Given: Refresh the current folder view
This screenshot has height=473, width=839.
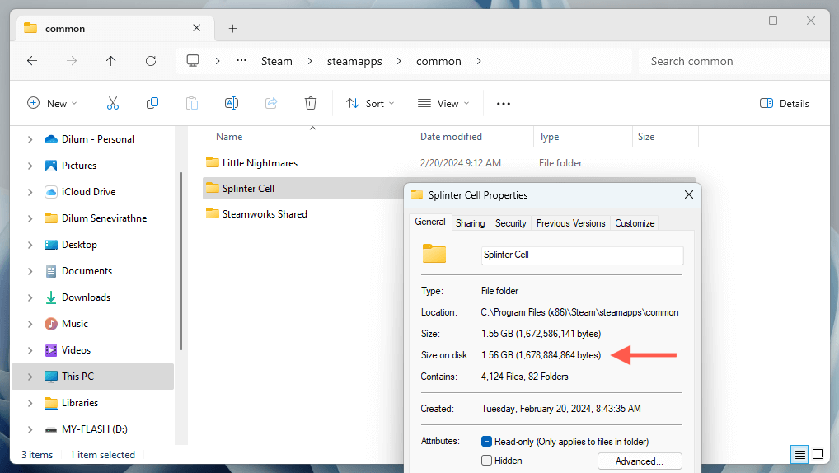Looking at the screenshot, I should (151, 61).
